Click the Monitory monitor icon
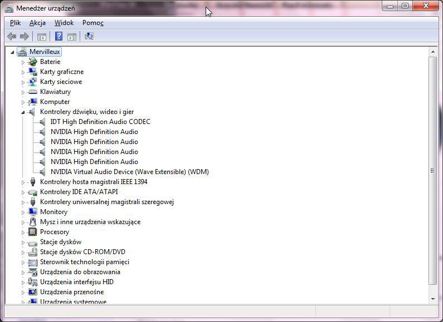This screenshot has height=322, width=443. 33,212
